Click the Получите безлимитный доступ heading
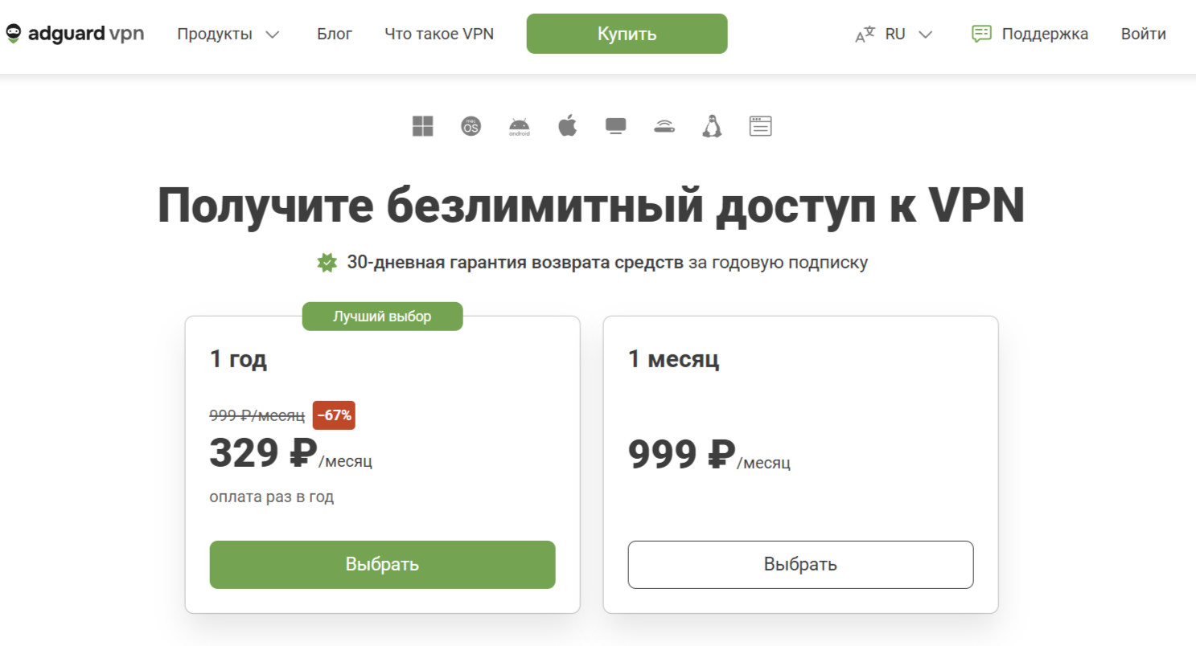This screenshot has height=646, width=1196. coord(592,206)
